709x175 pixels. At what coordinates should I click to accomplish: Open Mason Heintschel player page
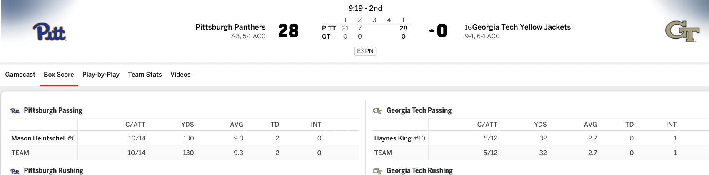tap(38, 138)
